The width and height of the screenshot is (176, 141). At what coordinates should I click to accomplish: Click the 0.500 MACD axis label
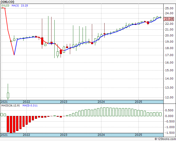(169, 111)
